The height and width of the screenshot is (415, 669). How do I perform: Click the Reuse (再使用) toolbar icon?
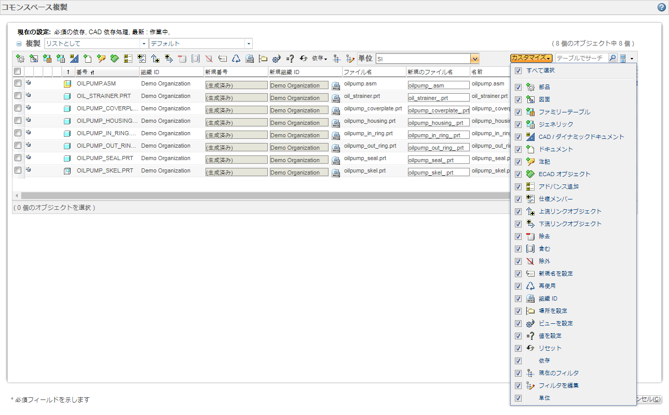point(236,59)
